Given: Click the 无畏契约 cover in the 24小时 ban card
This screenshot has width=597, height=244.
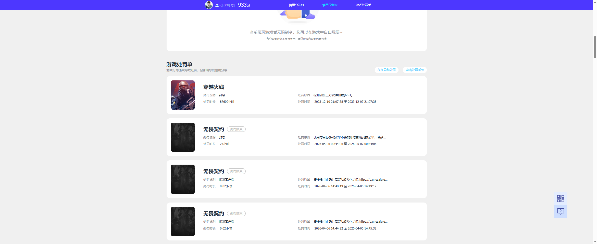Looking at the screenshot, I should click(x=183, y=137).
